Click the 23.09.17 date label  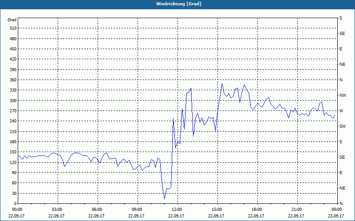[x=336, y=216]
